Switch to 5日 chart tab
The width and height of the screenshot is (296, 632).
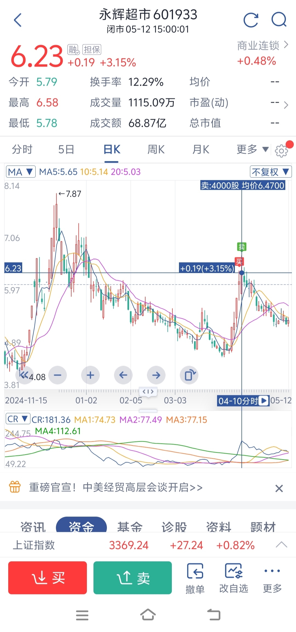[x=66, y=149]
